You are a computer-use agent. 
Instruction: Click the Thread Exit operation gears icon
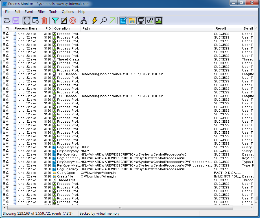tap(54, 180)
